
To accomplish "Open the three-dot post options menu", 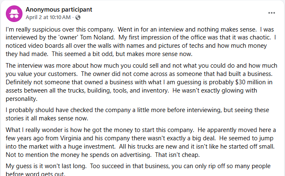I will point(272,13).
